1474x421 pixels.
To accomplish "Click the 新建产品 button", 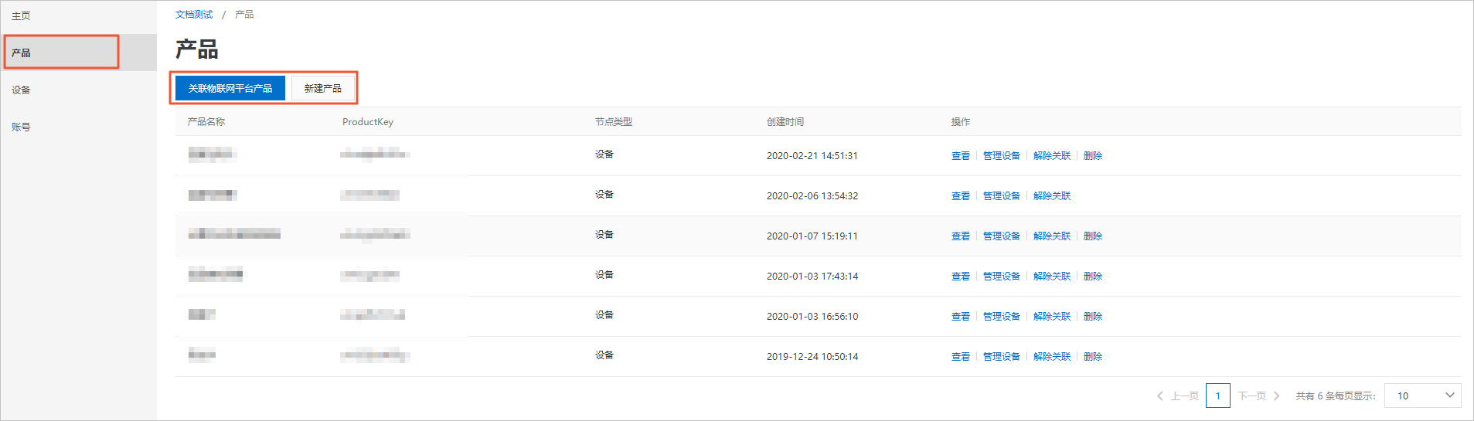I will pyautogui.click(x=323, y=88).
